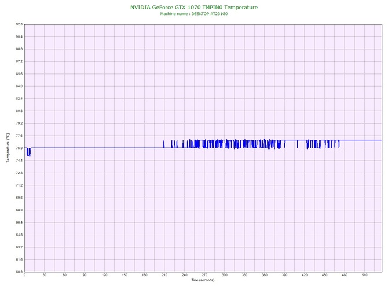This screenshot has width=388, height=290.
Task: Click the 210 seconds time axis label
Action: pos(164,275)
